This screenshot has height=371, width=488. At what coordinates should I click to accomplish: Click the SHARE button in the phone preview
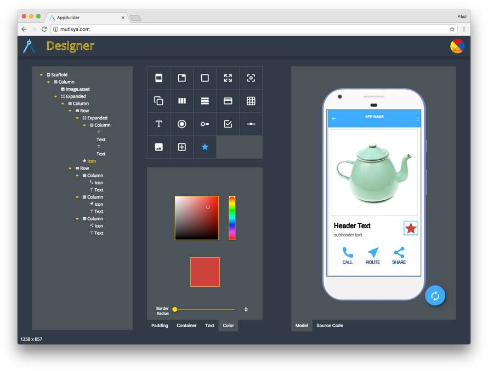399,256
